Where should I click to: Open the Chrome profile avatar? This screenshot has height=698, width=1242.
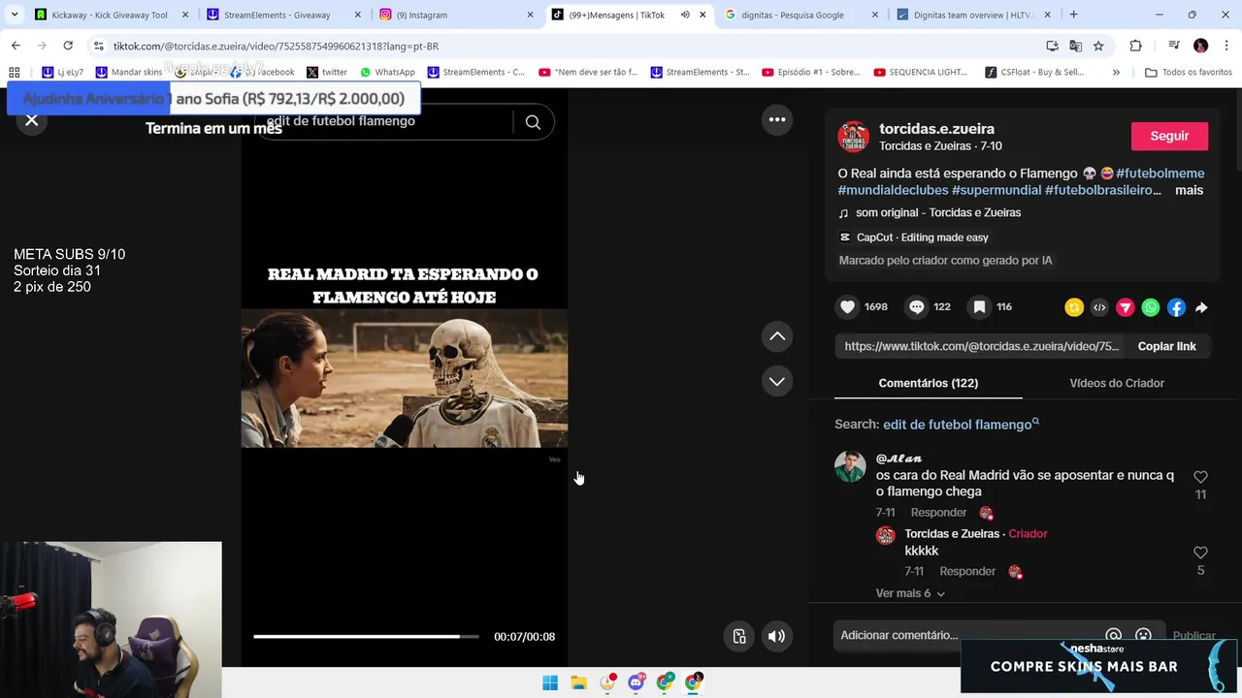coord(1200,46)
